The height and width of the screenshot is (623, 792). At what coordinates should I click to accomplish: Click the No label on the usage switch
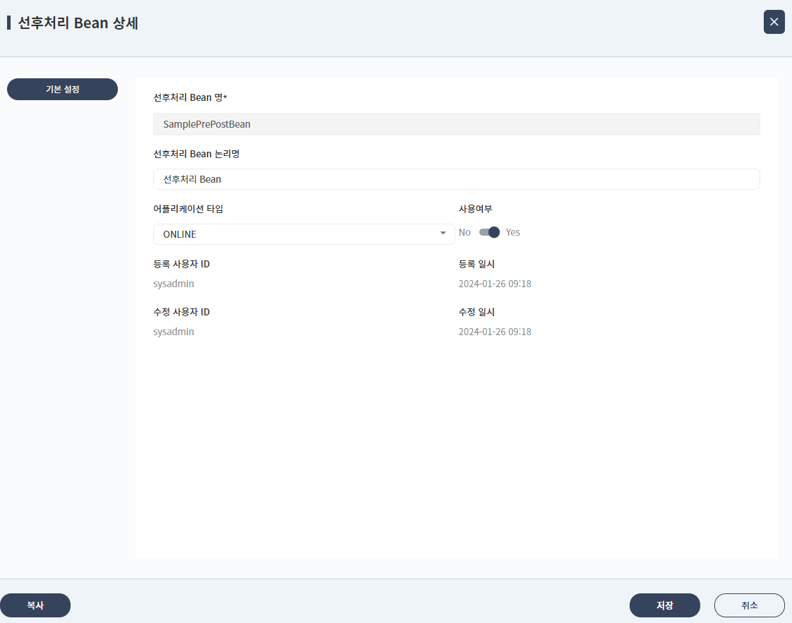tap(464, 231)
